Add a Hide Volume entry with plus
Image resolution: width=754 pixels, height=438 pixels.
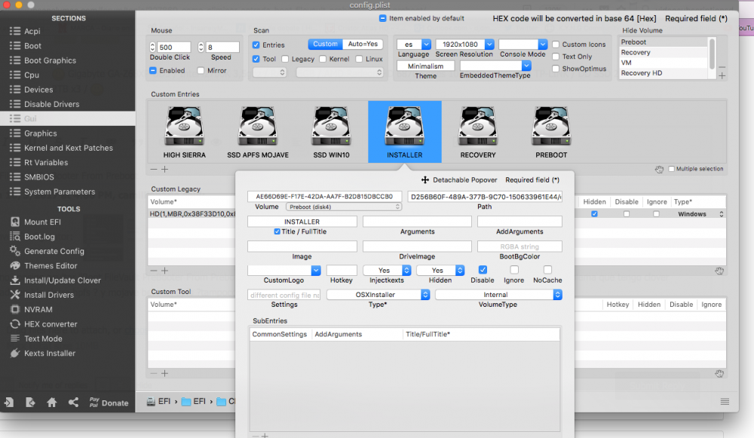pos(722,75)
